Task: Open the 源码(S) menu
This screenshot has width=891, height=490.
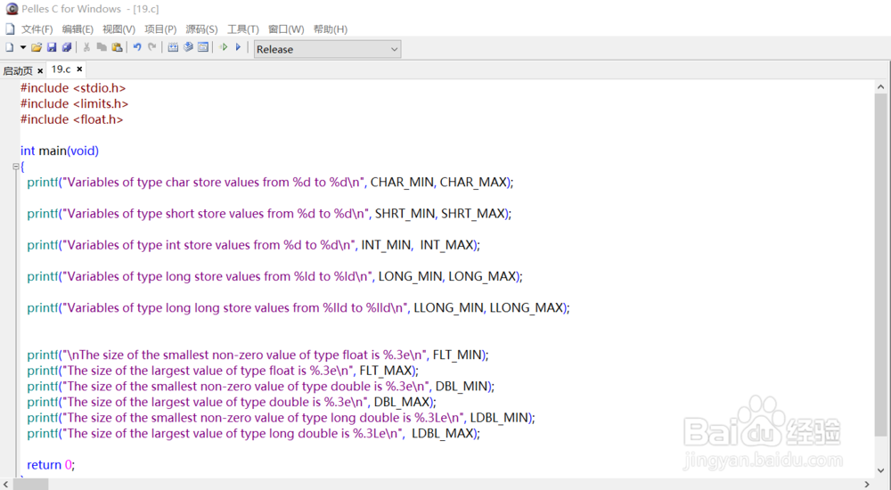Action: tap(201, 29)
